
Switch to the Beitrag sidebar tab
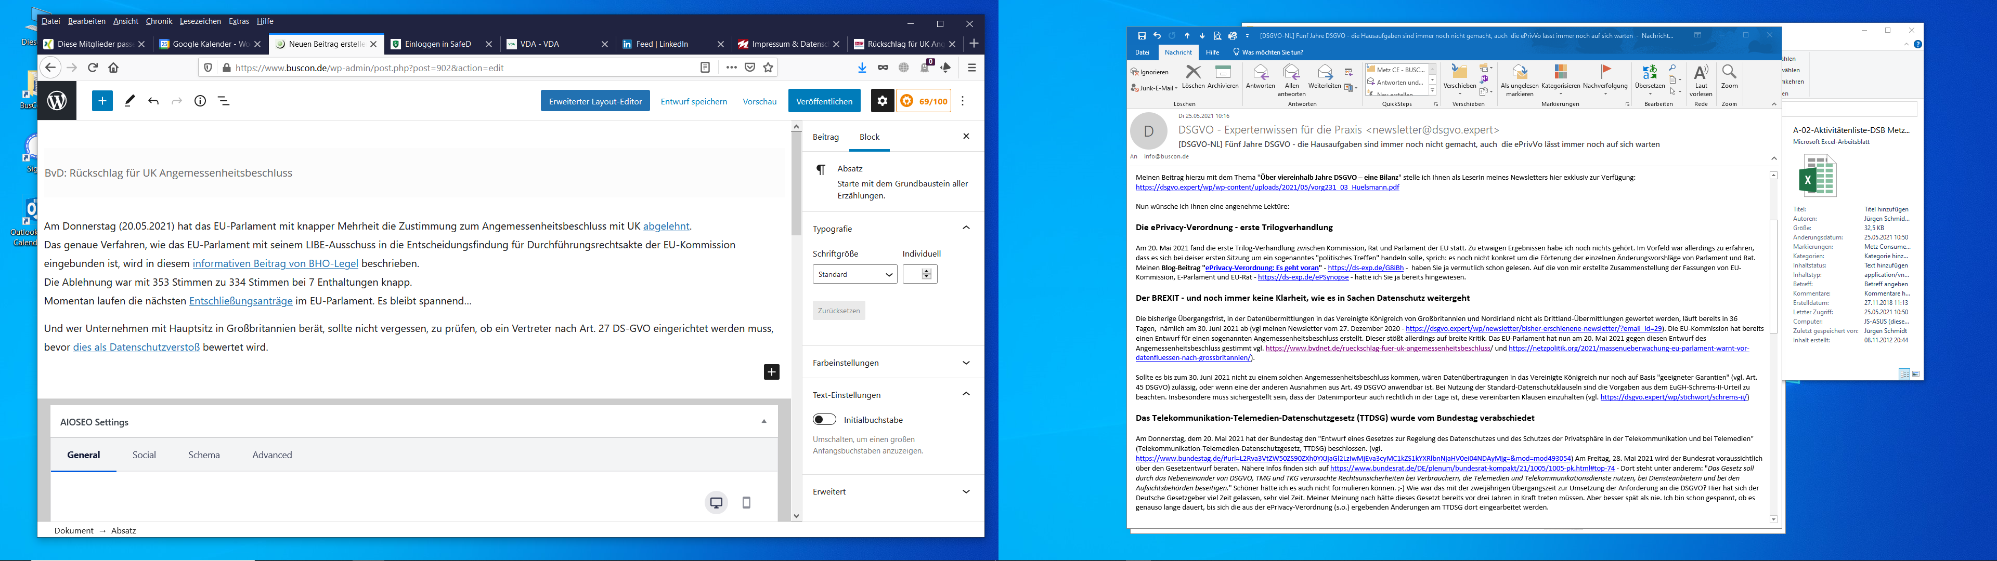coord(826,137)
